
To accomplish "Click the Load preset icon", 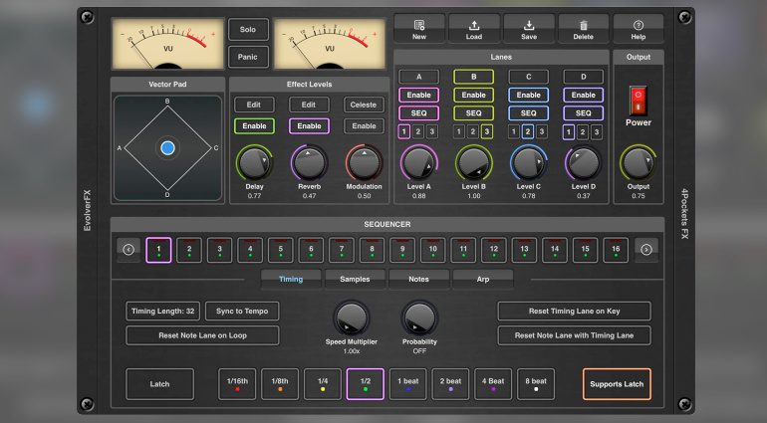I will (474, 25).
